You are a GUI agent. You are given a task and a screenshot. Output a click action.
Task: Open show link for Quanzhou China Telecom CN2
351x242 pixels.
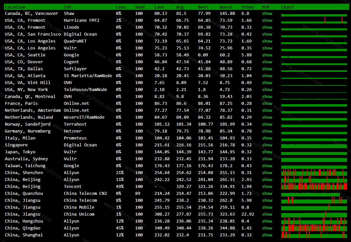tap(267, 194)
